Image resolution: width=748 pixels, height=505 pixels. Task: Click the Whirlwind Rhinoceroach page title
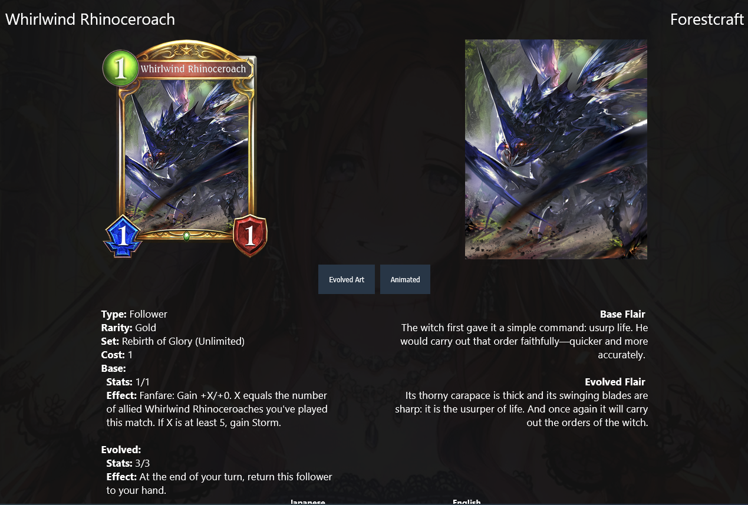point(90,19)
